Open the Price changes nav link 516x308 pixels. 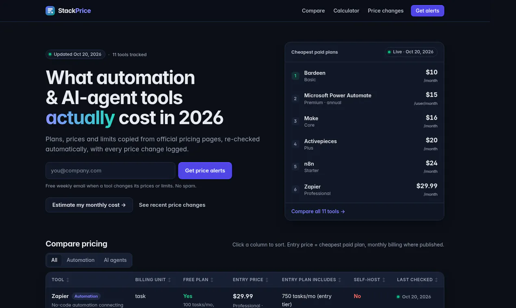pos(386,11)
